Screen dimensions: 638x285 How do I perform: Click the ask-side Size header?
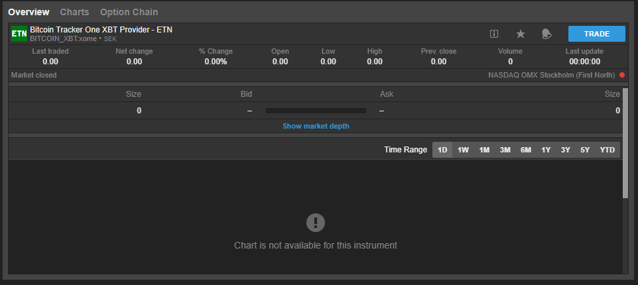click(x=612, y=94)
